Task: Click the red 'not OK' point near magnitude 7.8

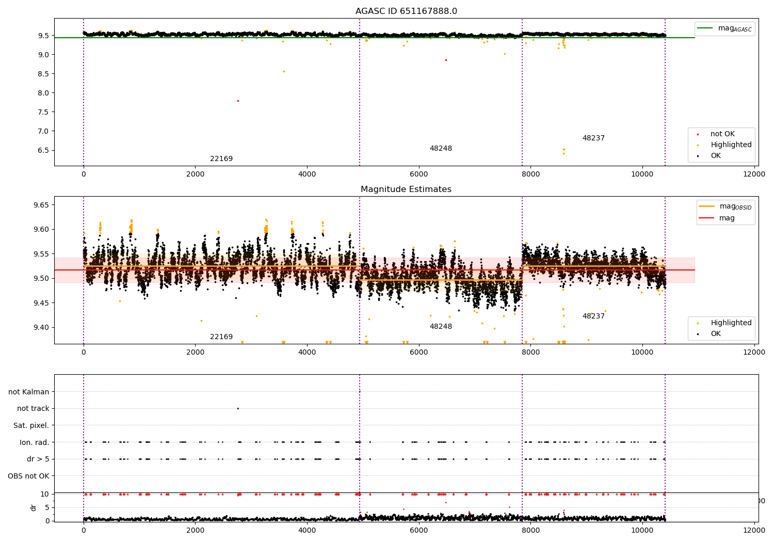Action: point(238,101)
